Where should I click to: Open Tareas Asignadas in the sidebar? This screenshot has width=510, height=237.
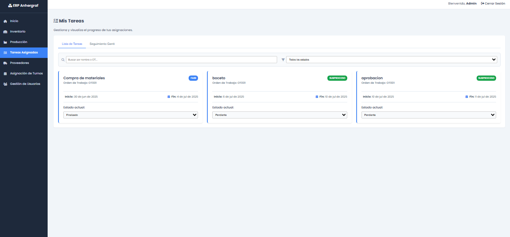[24, 53]
